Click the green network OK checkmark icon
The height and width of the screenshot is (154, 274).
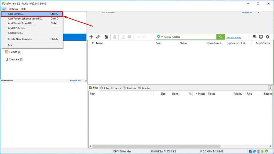267,151
